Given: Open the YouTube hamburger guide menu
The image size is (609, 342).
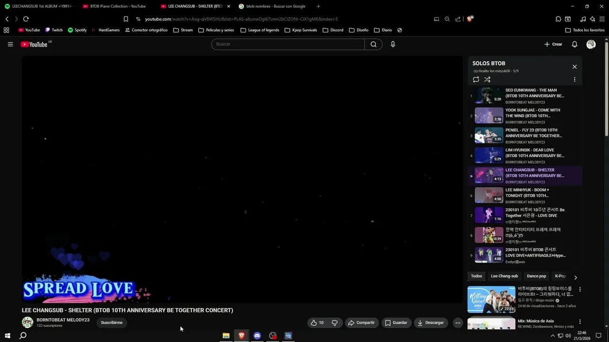Looking at the screenshot, I should [x=10, y=44].
